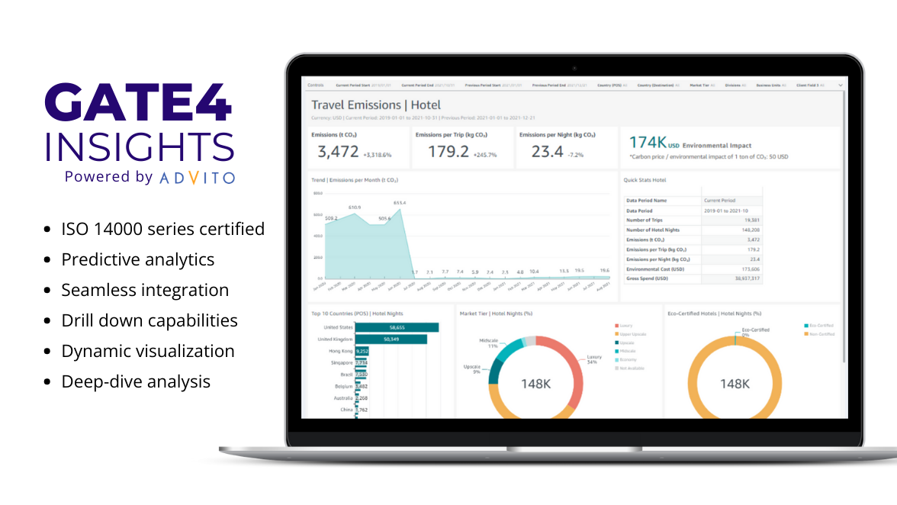Select the Singapore bar 7,734
The width and height of the screenshot is (897, 505).
point(361,362)
